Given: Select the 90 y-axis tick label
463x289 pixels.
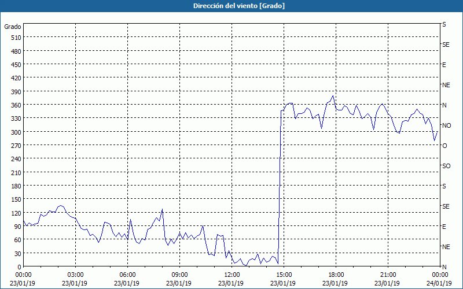Looking at the screenshot, I should (x=18, y=227).
